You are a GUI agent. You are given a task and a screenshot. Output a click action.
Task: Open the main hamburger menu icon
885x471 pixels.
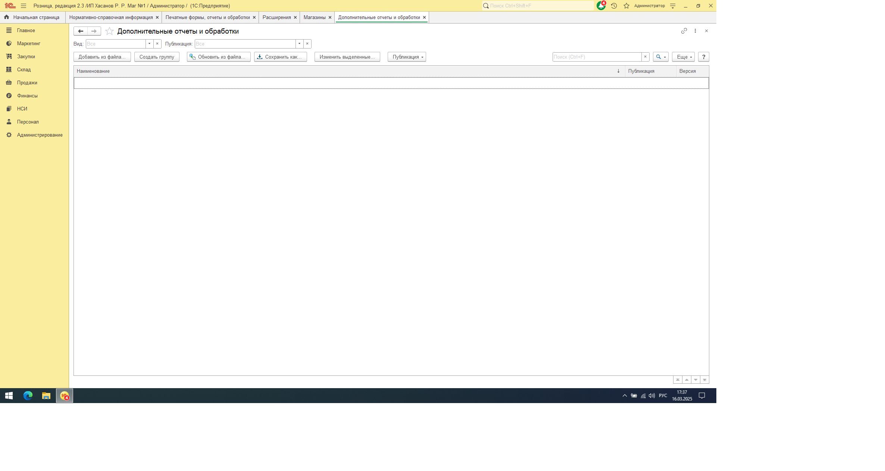(x=24, y=6)
